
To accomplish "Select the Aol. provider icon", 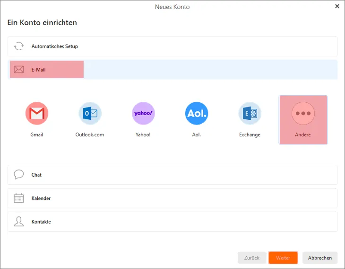I will tap(197, 113).
